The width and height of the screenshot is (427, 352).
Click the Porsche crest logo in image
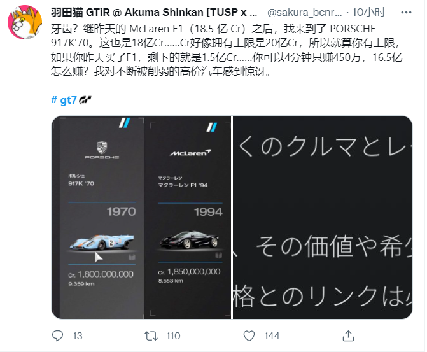pyautogui.click(x=102, y=148)
